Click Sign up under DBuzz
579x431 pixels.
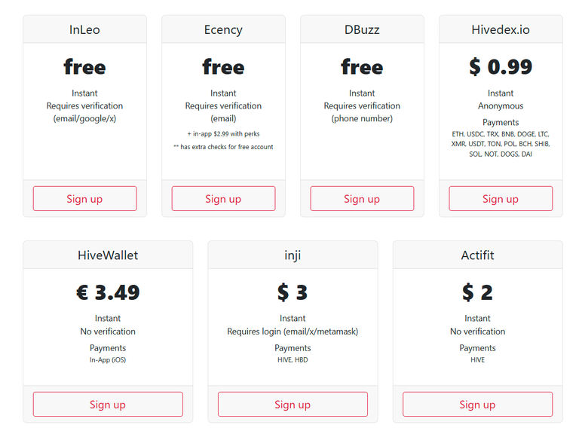point(362,198)
